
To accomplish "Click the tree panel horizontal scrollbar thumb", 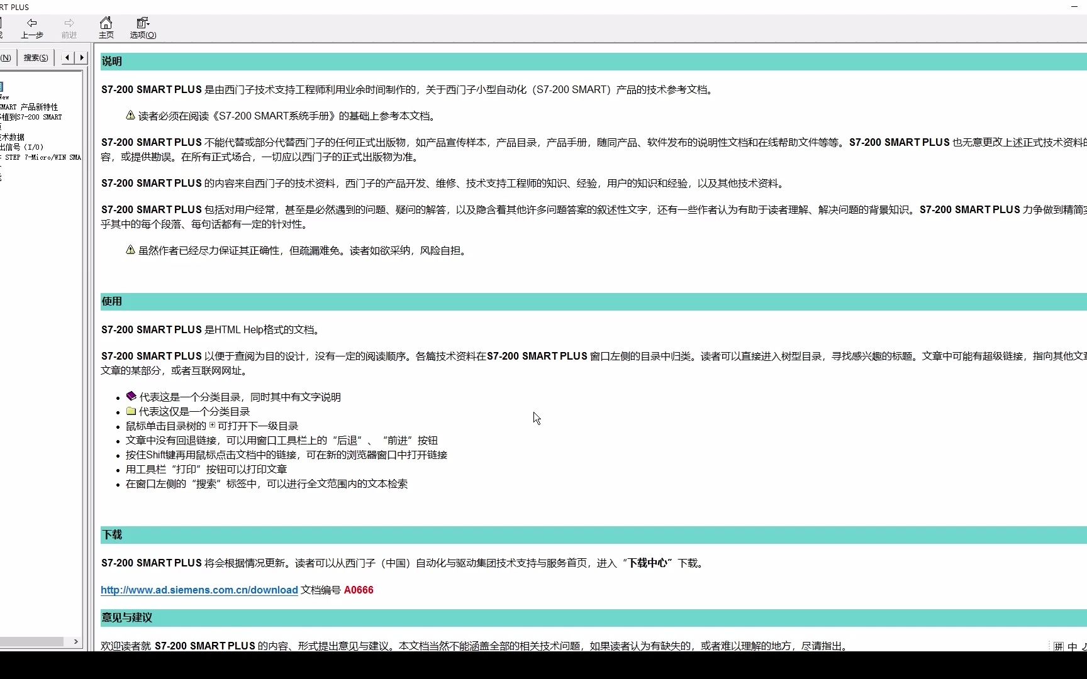I will point(31,642).
